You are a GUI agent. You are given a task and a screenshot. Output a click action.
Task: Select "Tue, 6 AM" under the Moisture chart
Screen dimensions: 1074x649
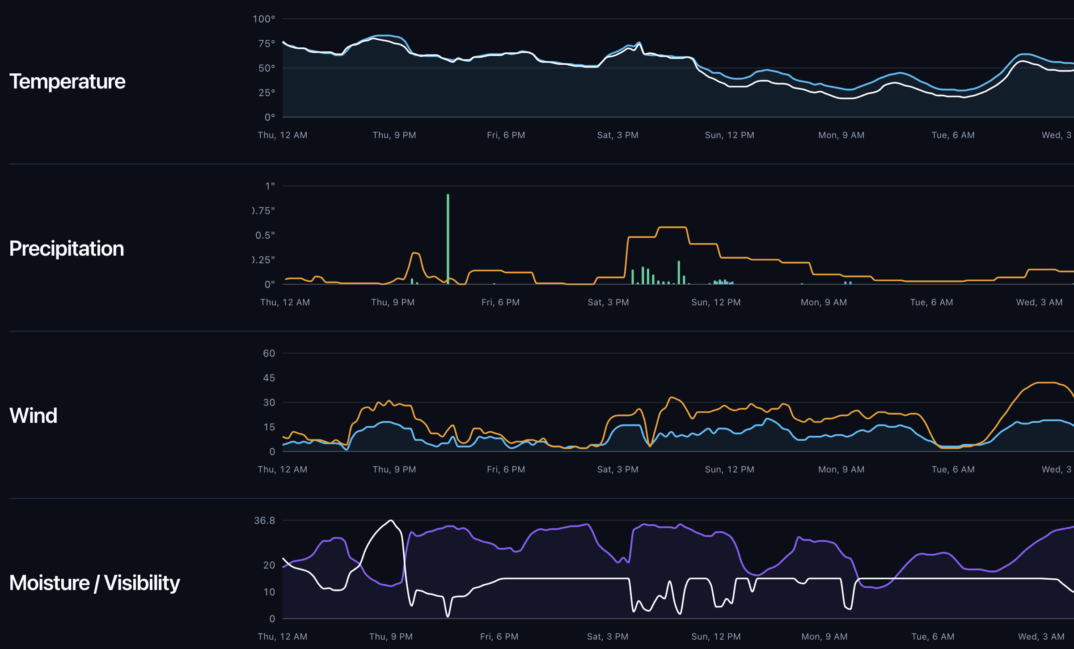tap(933, 636)
